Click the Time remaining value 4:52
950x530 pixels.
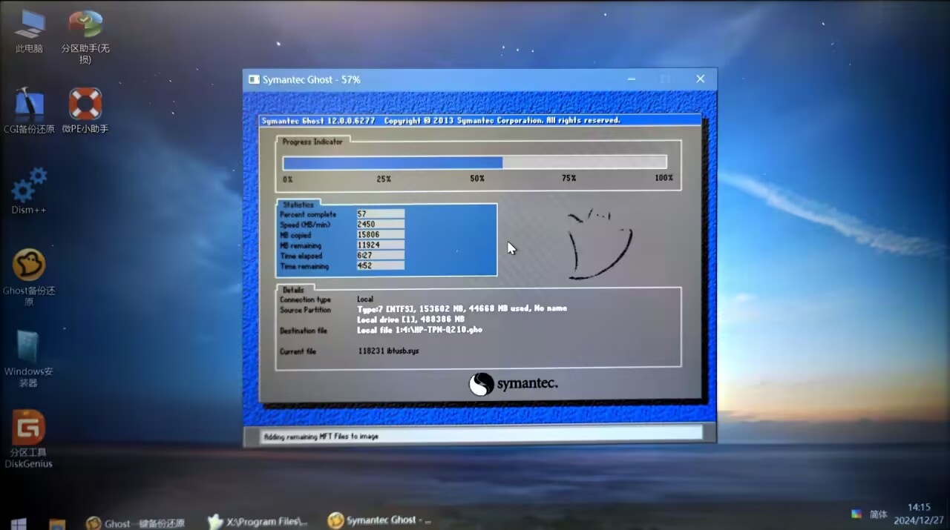tap(380, 266)
